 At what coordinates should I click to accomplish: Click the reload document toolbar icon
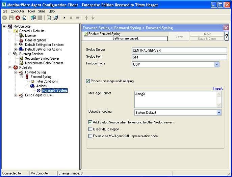click(x=24, y=18)
